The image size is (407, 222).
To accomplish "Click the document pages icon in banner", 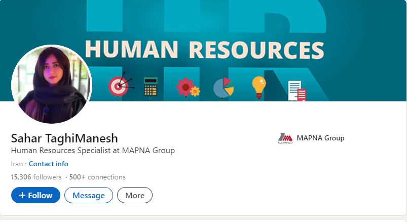I will click(297, 91).
